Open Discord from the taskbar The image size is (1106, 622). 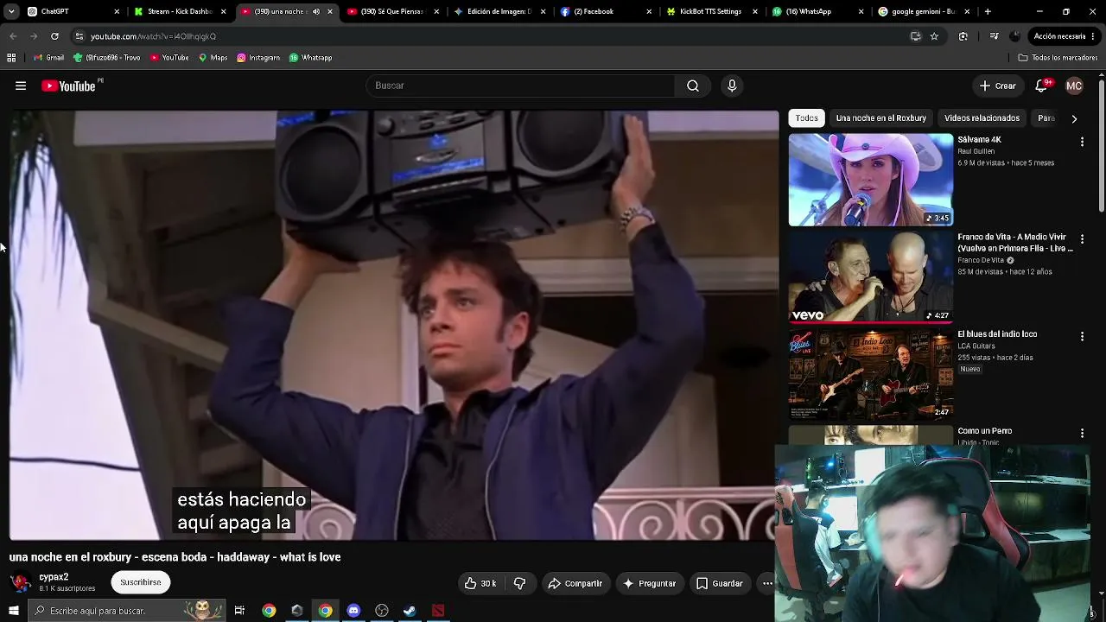pos(353,611)
